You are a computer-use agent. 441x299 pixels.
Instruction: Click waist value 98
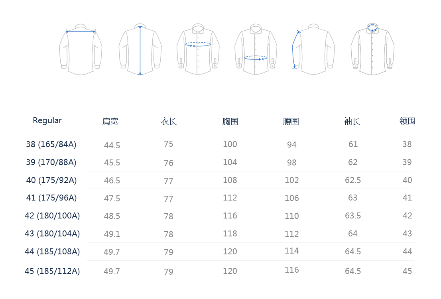pos(291,163)
